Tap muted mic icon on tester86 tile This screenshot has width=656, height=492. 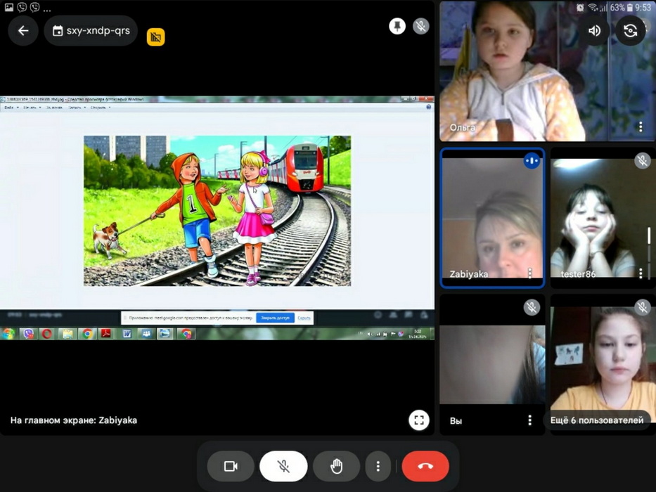pyautogui.click(x=642, y=161)
